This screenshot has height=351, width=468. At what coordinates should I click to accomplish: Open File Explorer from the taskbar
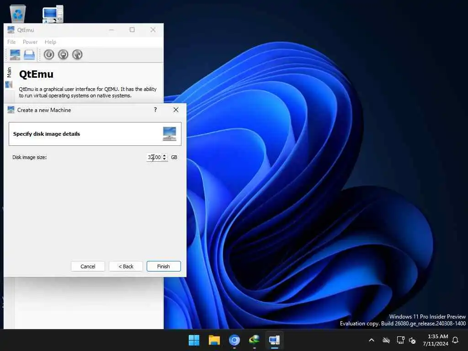(214, 340)
